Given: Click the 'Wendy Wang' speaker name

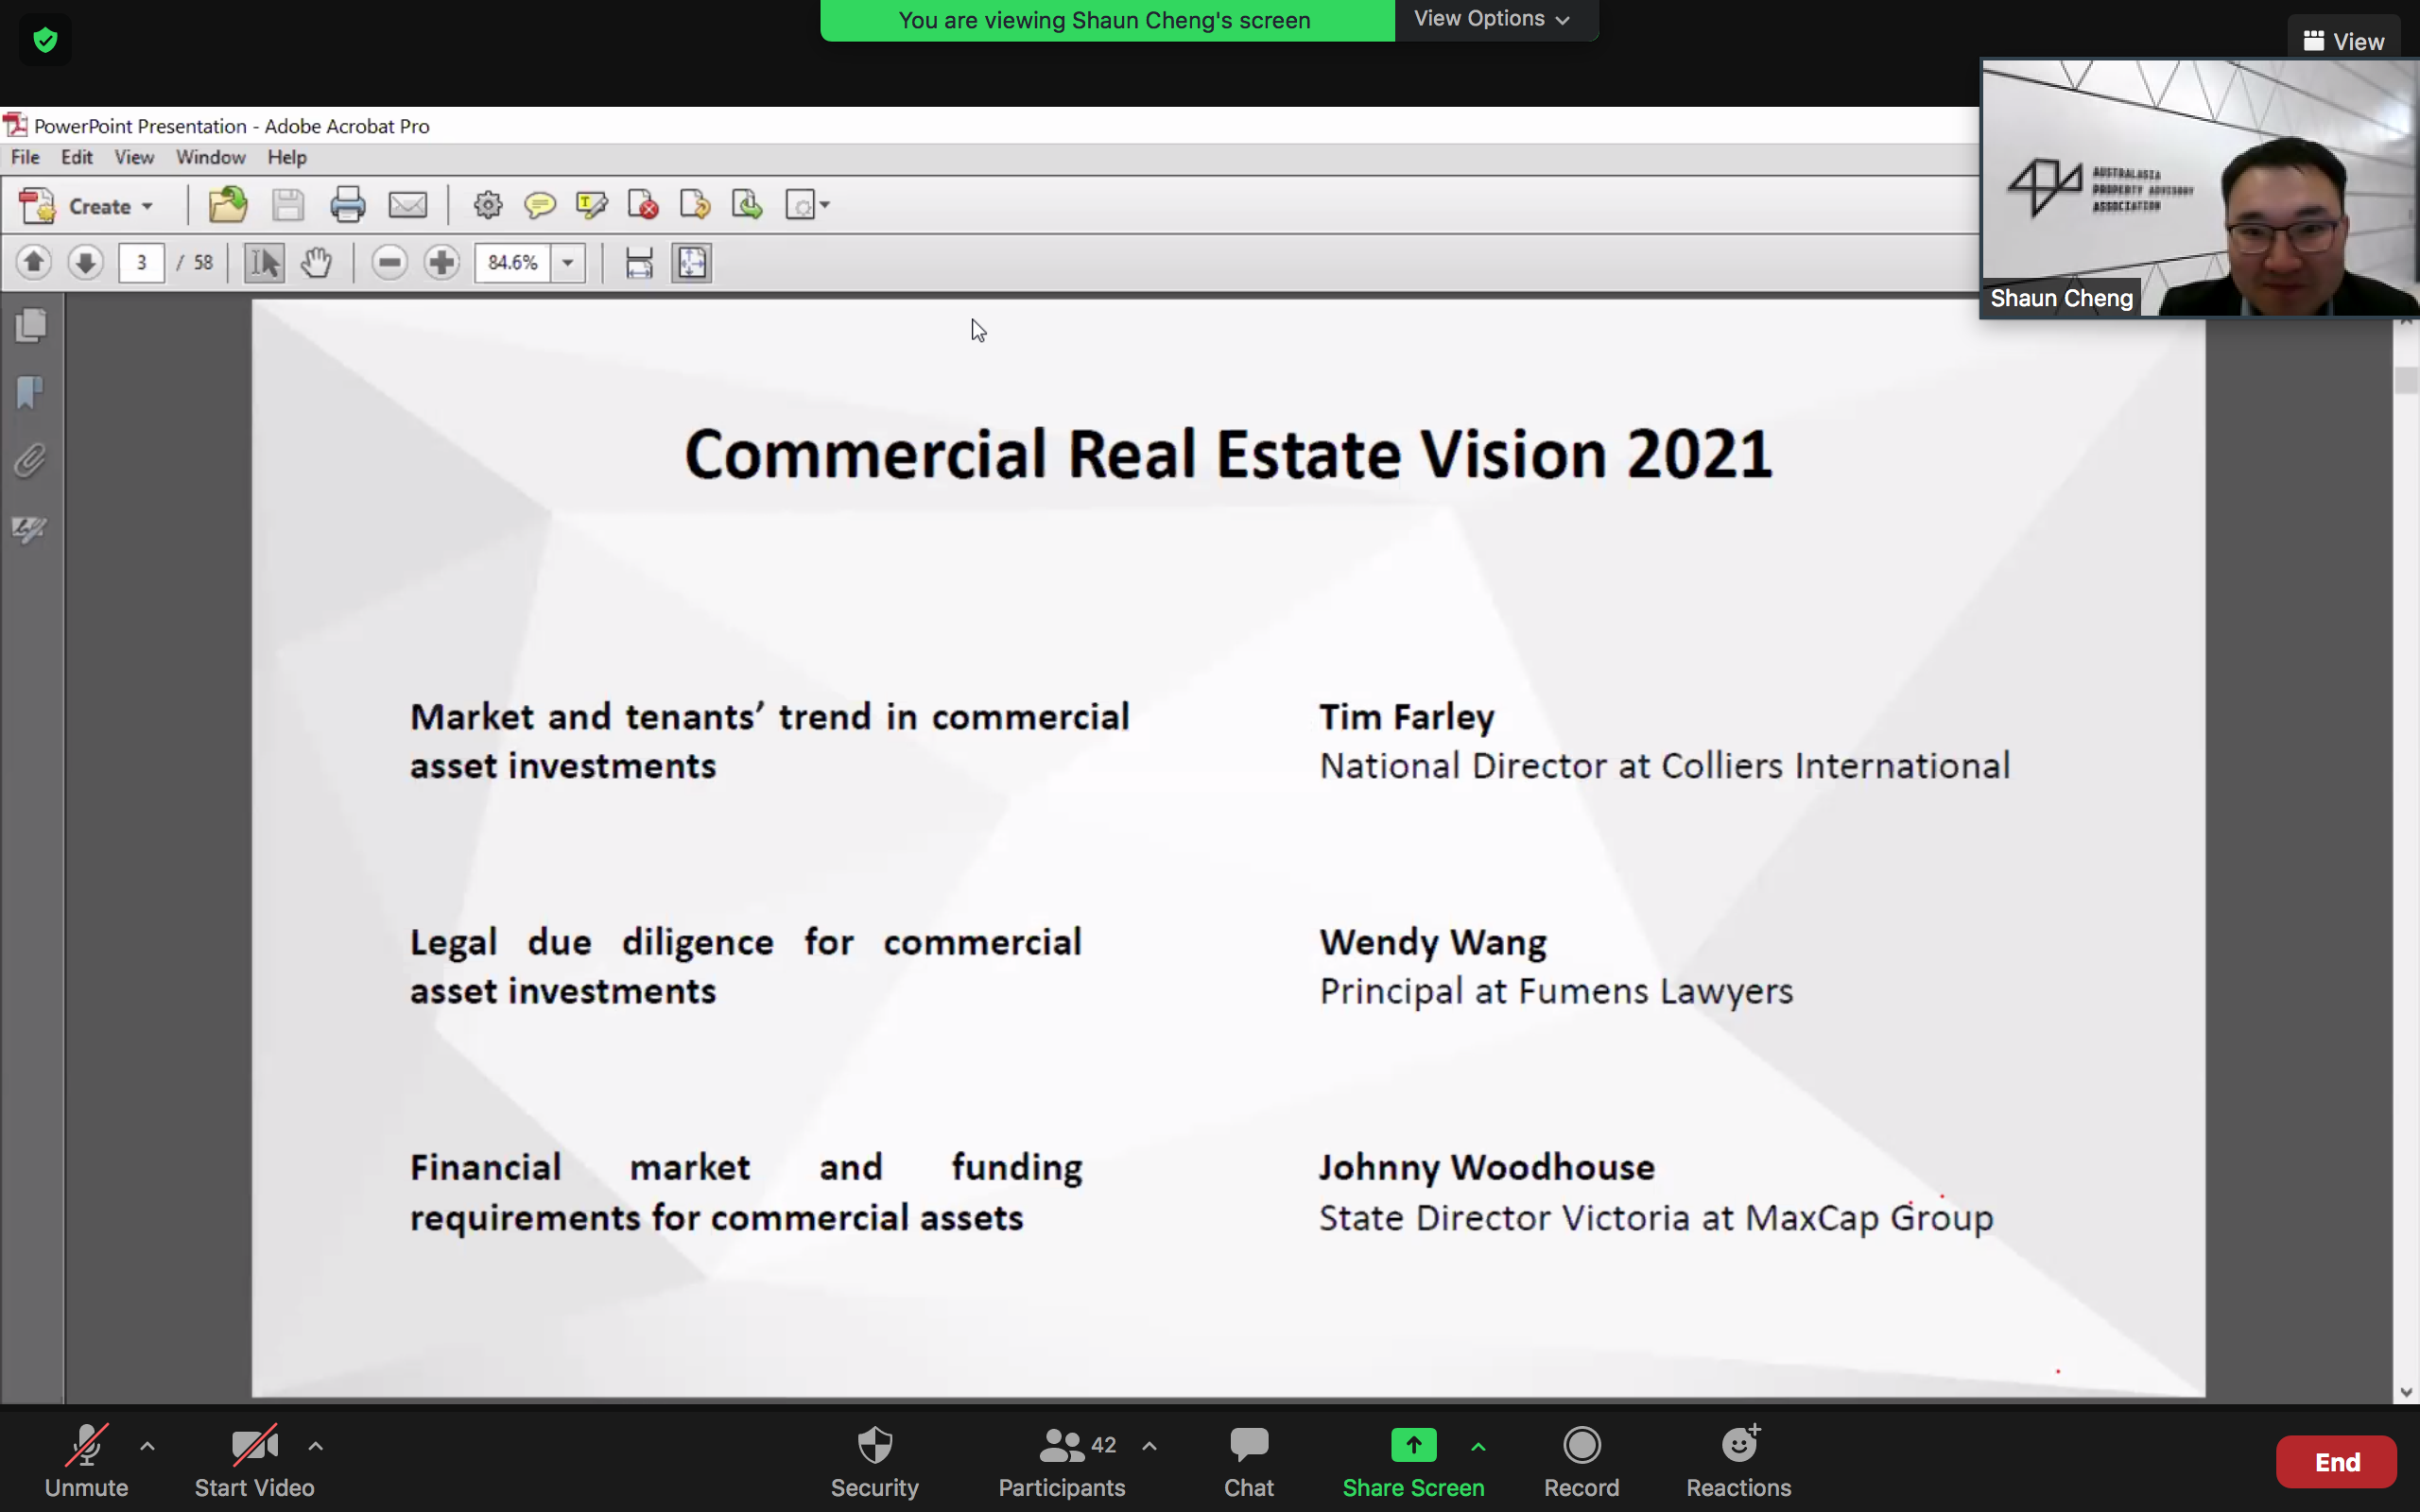Looking at the screenshot, I should coord(1433,942).
